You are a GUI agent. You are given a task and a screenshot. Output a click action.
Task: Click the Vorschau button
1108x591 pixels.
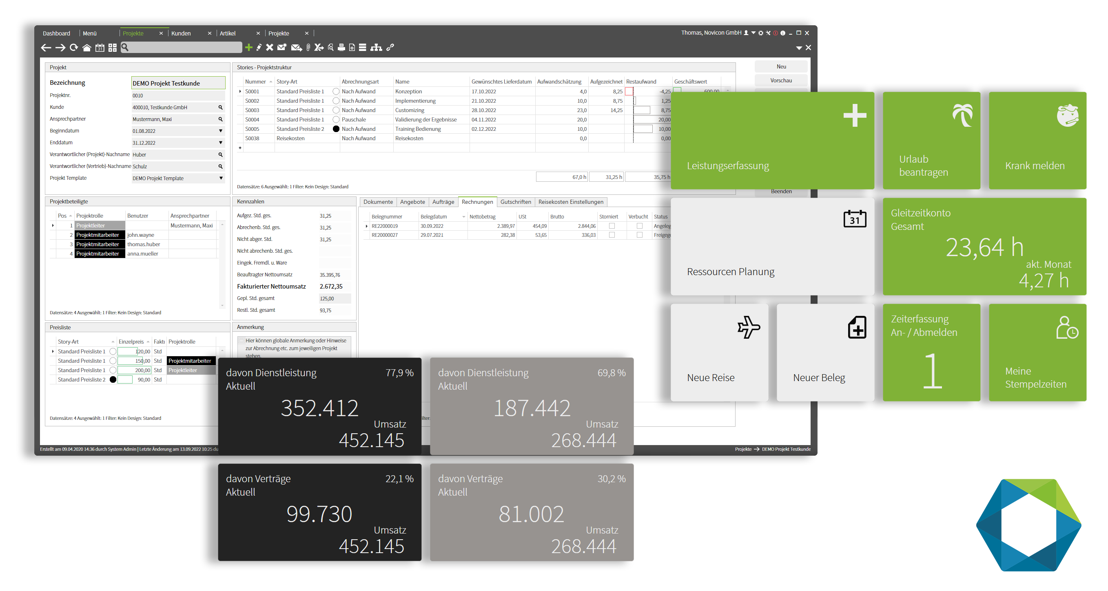[x=781, y=80]
